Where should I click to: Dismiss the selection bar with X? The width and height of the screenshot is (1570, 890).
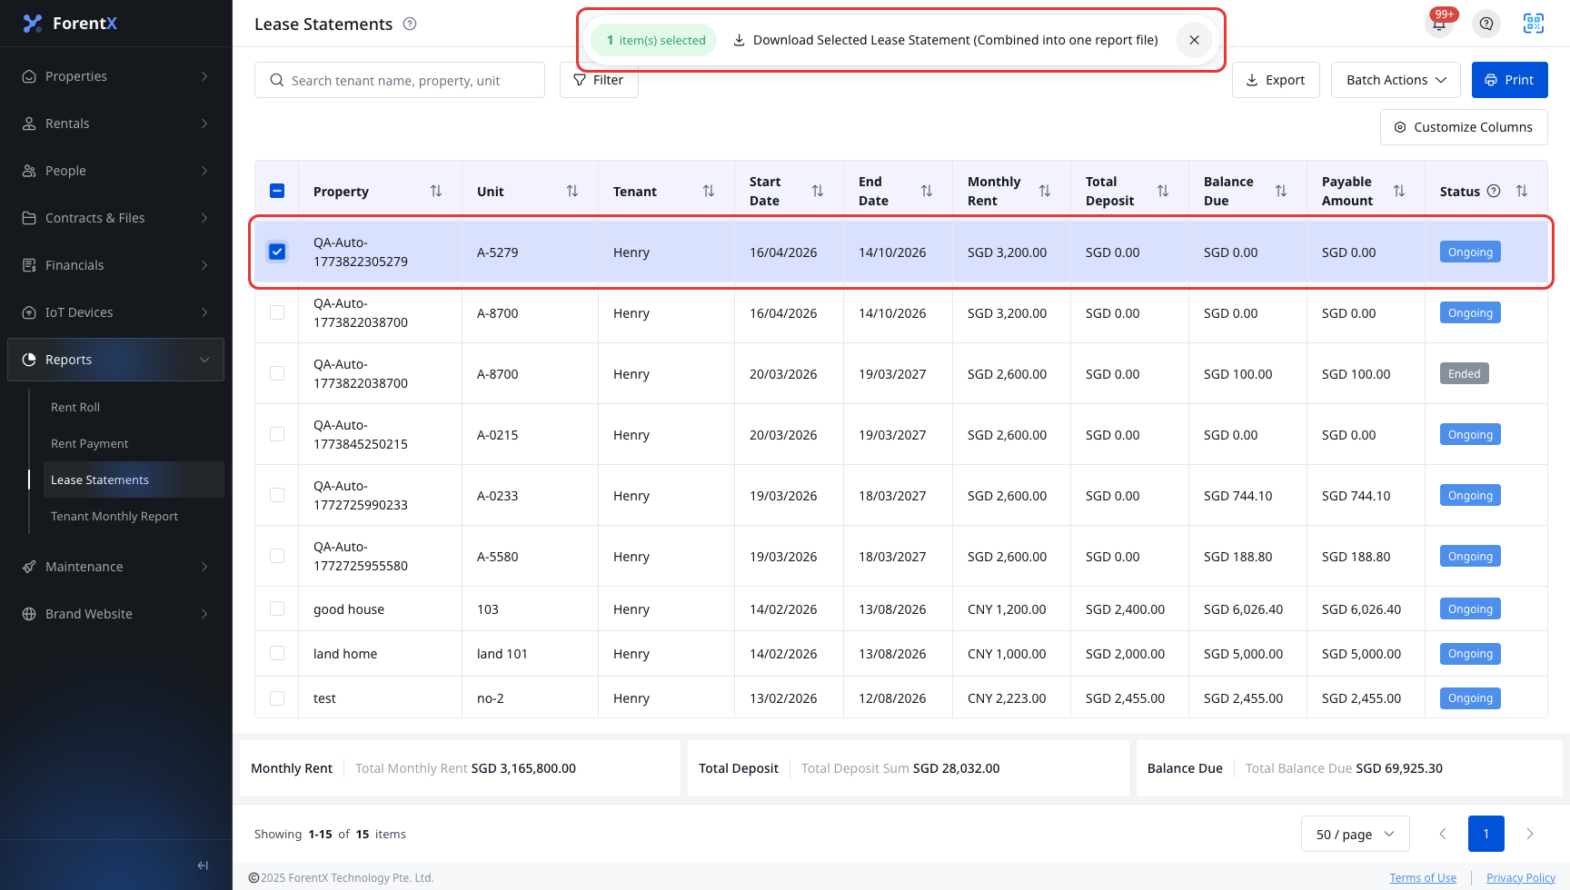[1195, 40]
